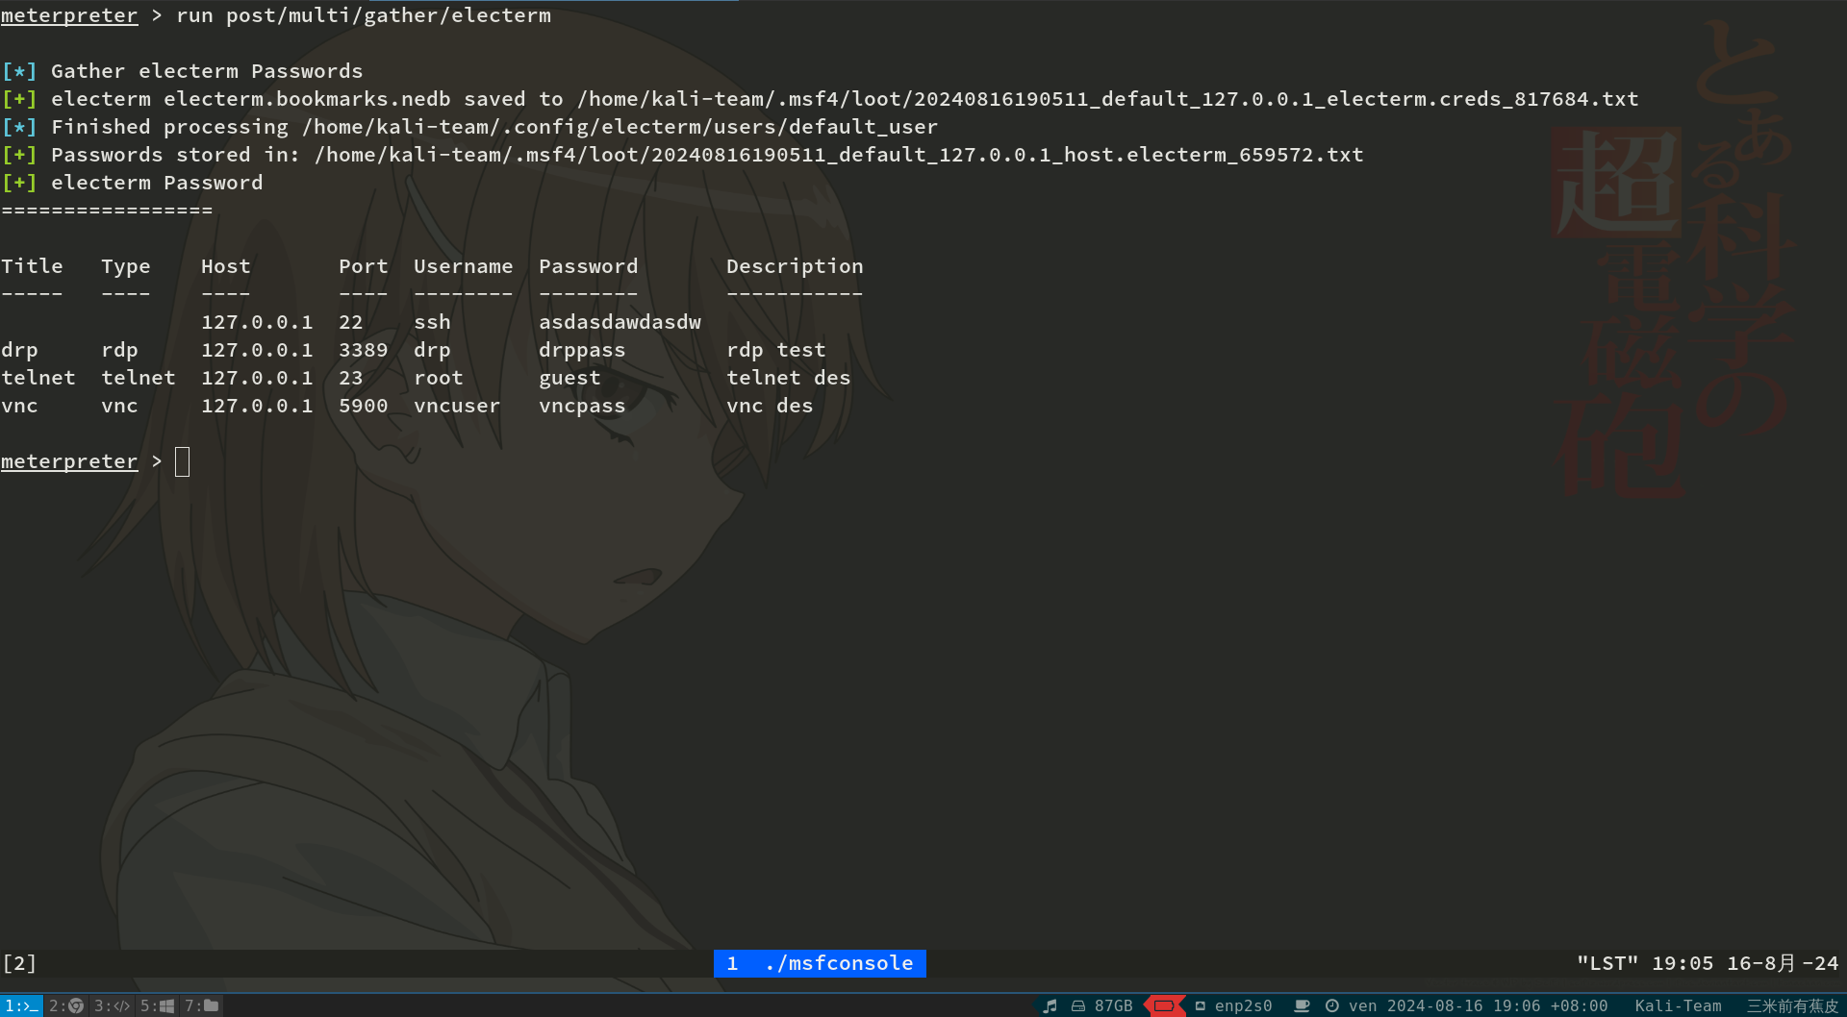The height and width of the screenshot is (1017, 1847).
Task: Click password vncpass in vnc row
Action: 582,406
